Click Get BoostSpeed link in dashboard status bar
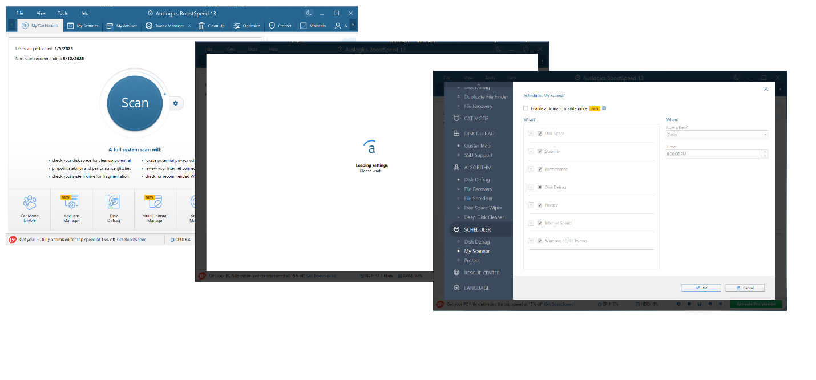This screenshot has width=816, height=380. [x=131, y=240]
